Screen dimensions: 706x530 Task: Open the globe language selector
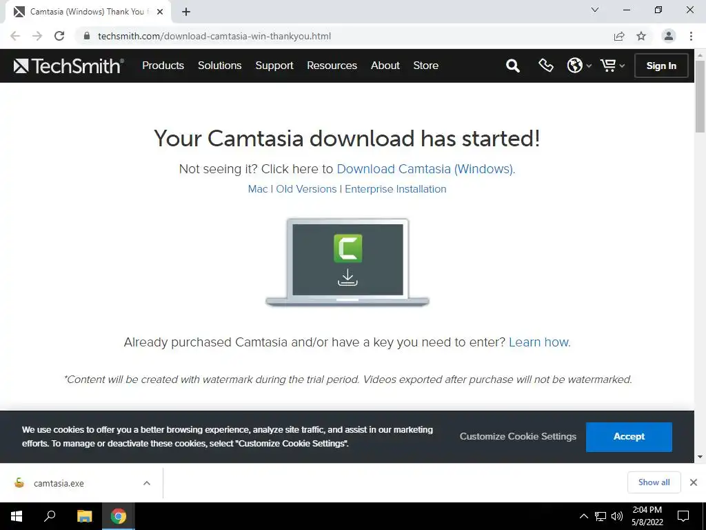coord(578,66)
